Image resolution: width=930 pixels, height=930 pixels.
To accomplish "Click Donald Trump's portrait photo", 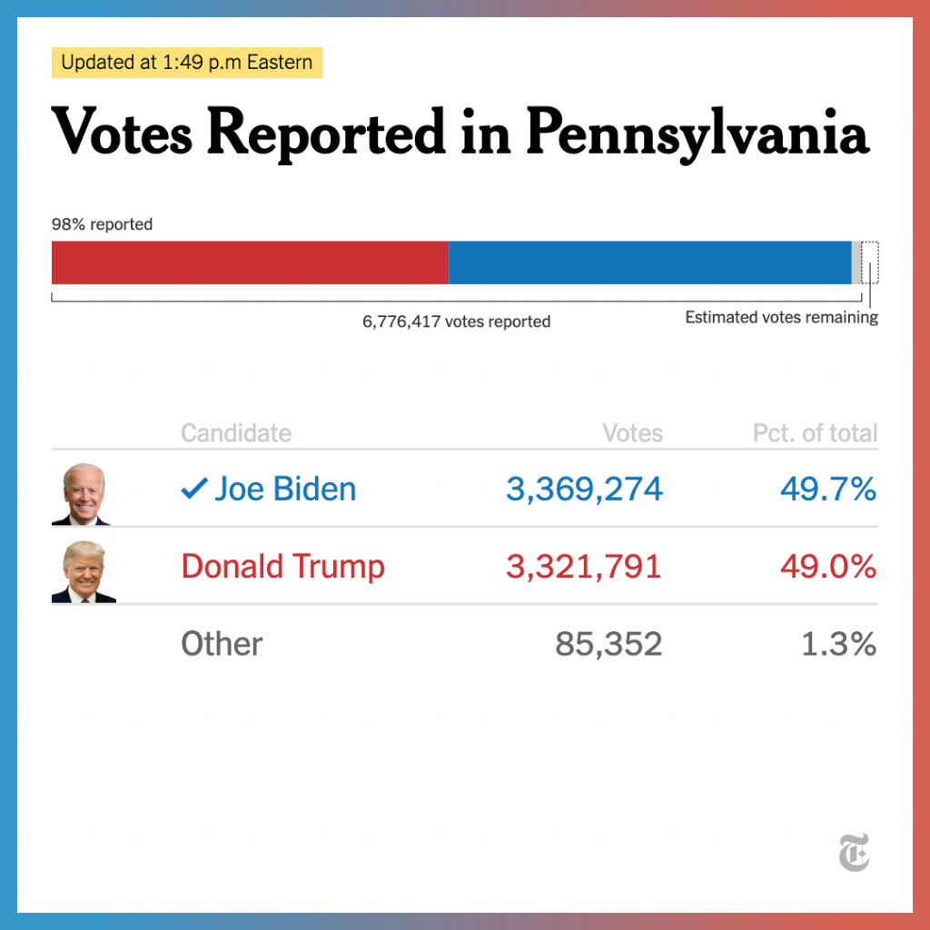I will tap(84, 572).
